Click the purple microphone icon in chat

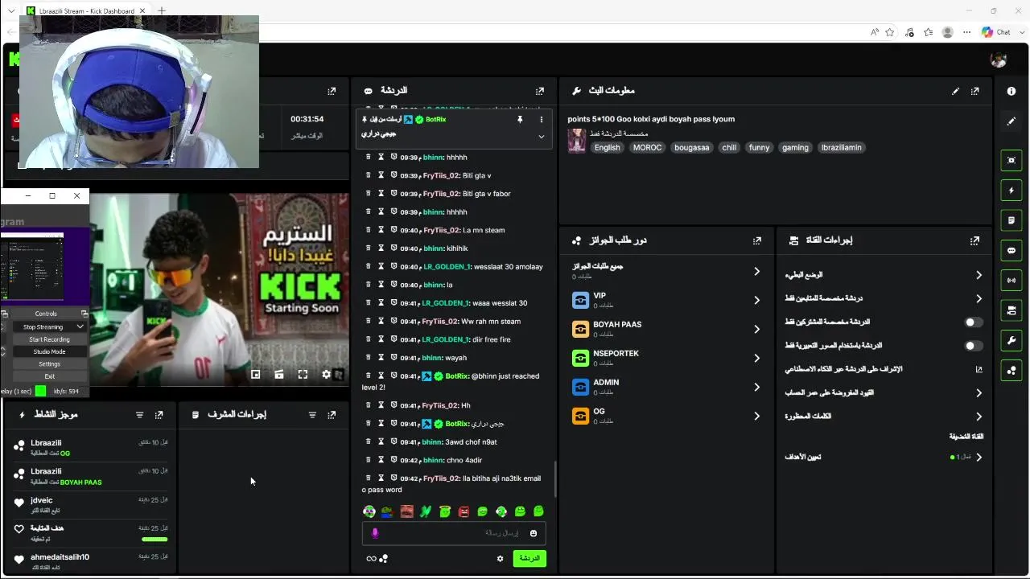coord(374,533)
